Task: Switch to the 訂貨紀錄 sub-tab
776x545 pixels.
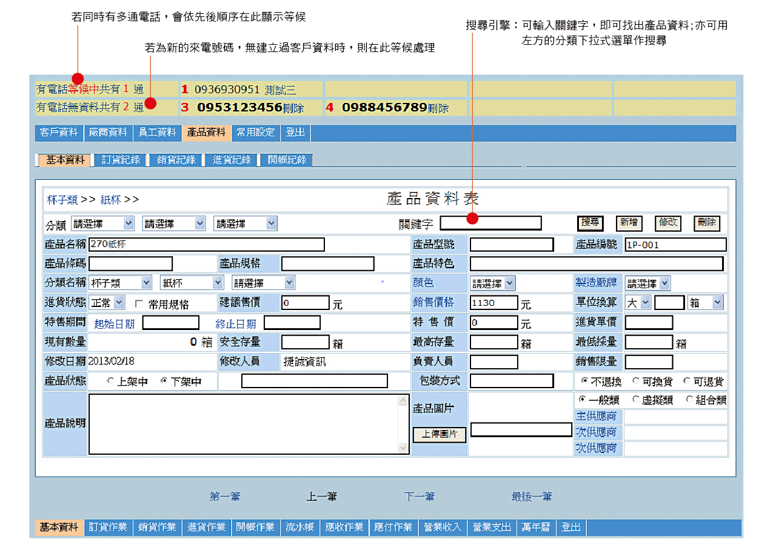Action: [121, 160]
